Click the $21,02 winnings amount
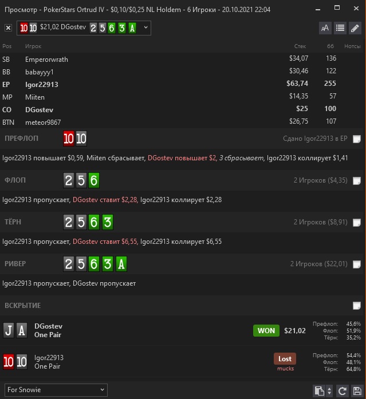366x399 pixels. [x=295, y=330]
